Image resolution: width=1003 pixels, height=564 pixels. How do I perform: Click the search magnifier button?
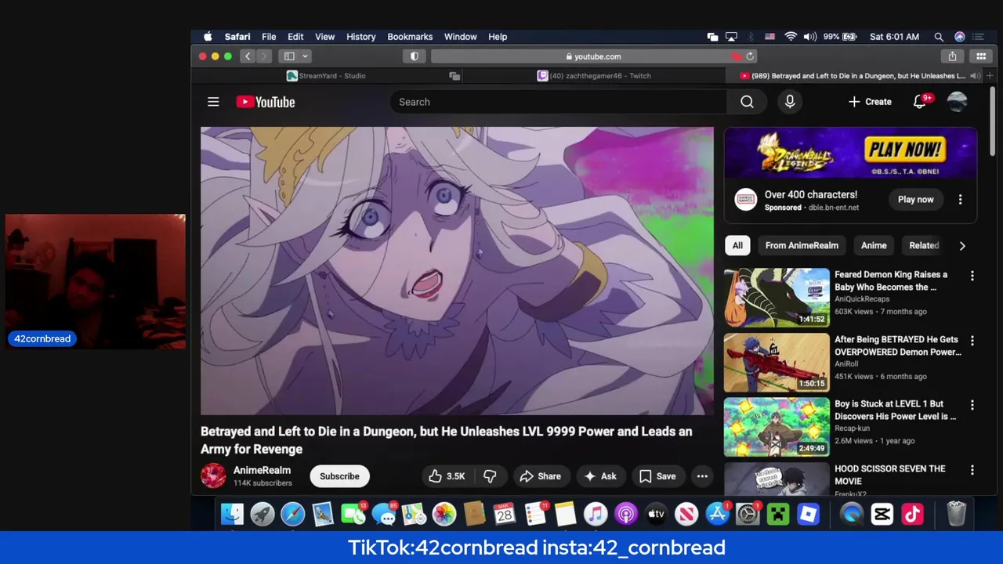pyautogui.click(x=747, y=102)
